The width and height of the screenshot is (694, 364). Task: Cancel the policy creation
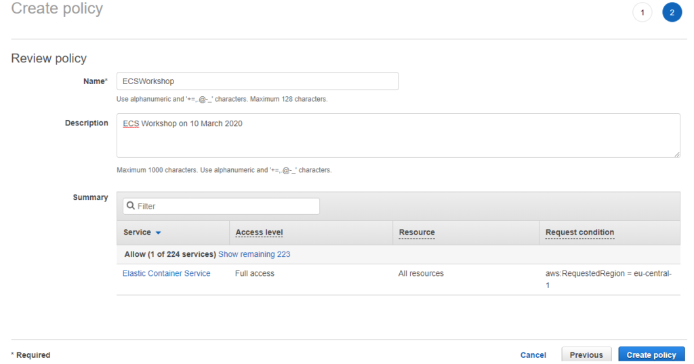[533, 355]
